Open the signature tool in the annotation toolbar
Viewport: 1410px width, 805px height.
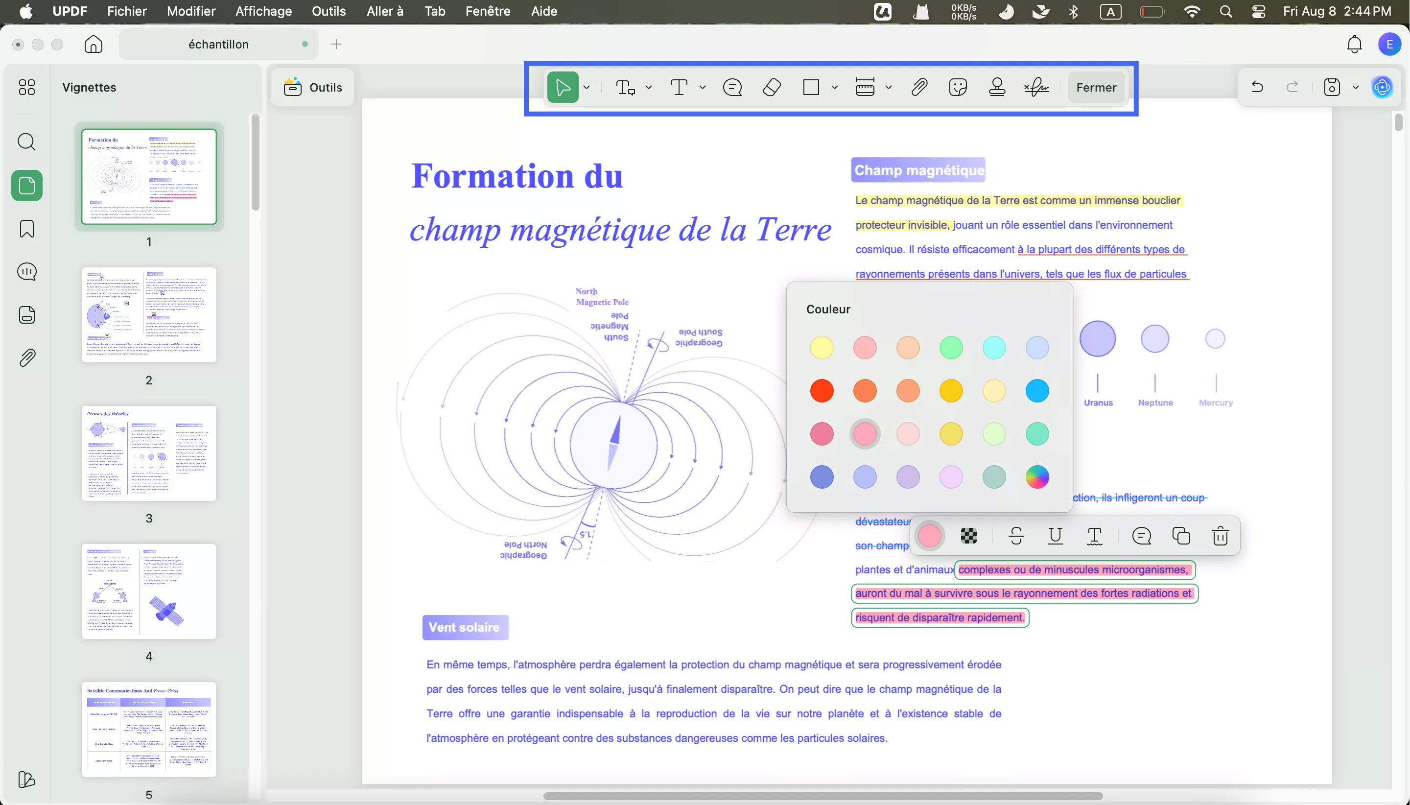[1036, 87]
